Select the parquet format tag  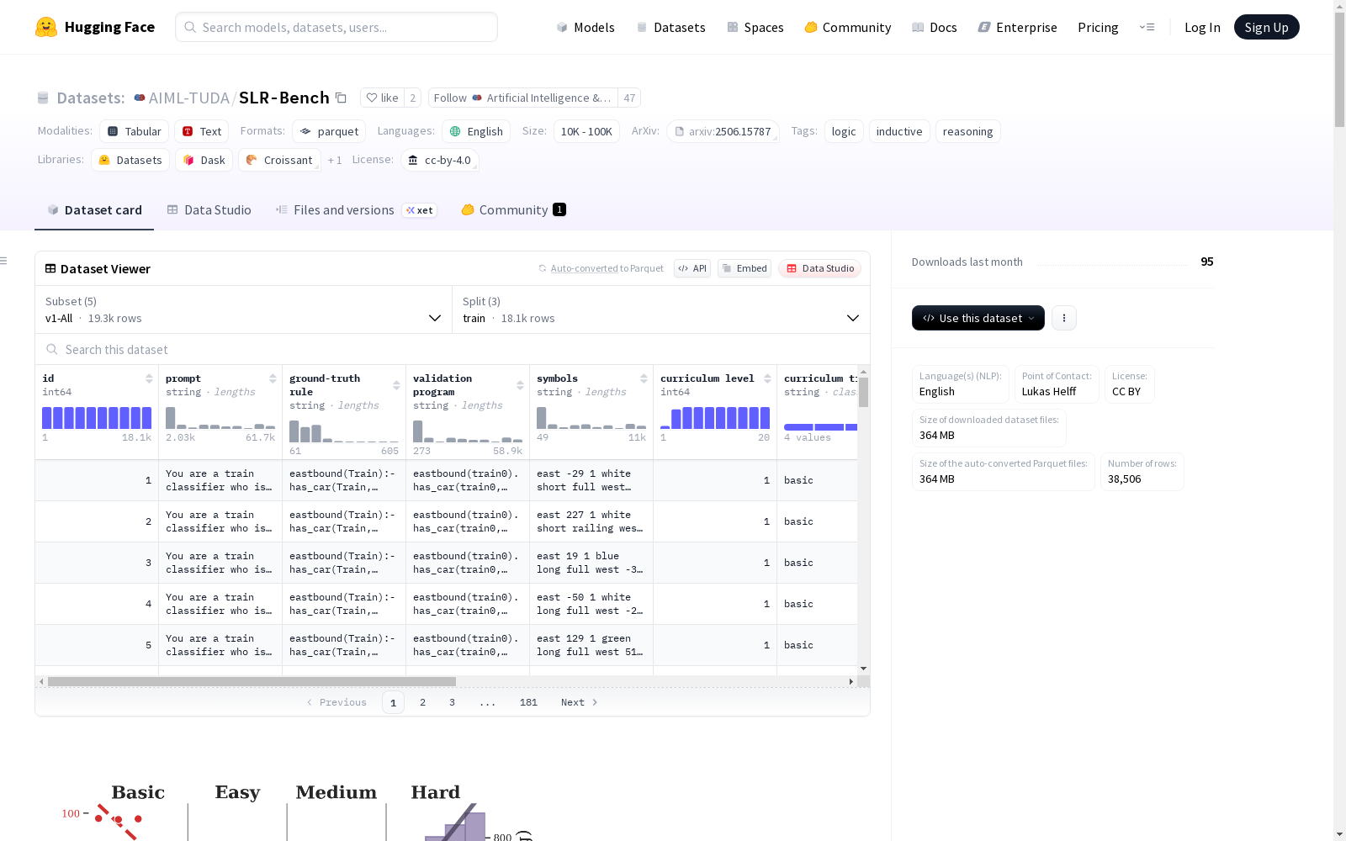click(x=330, y=131)
